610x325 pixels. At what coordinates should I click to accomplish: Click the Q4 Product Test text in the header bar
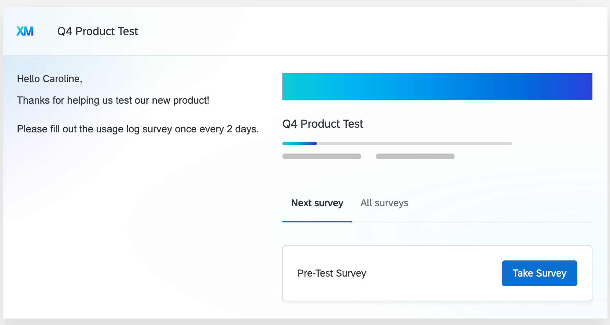point(97,31)
